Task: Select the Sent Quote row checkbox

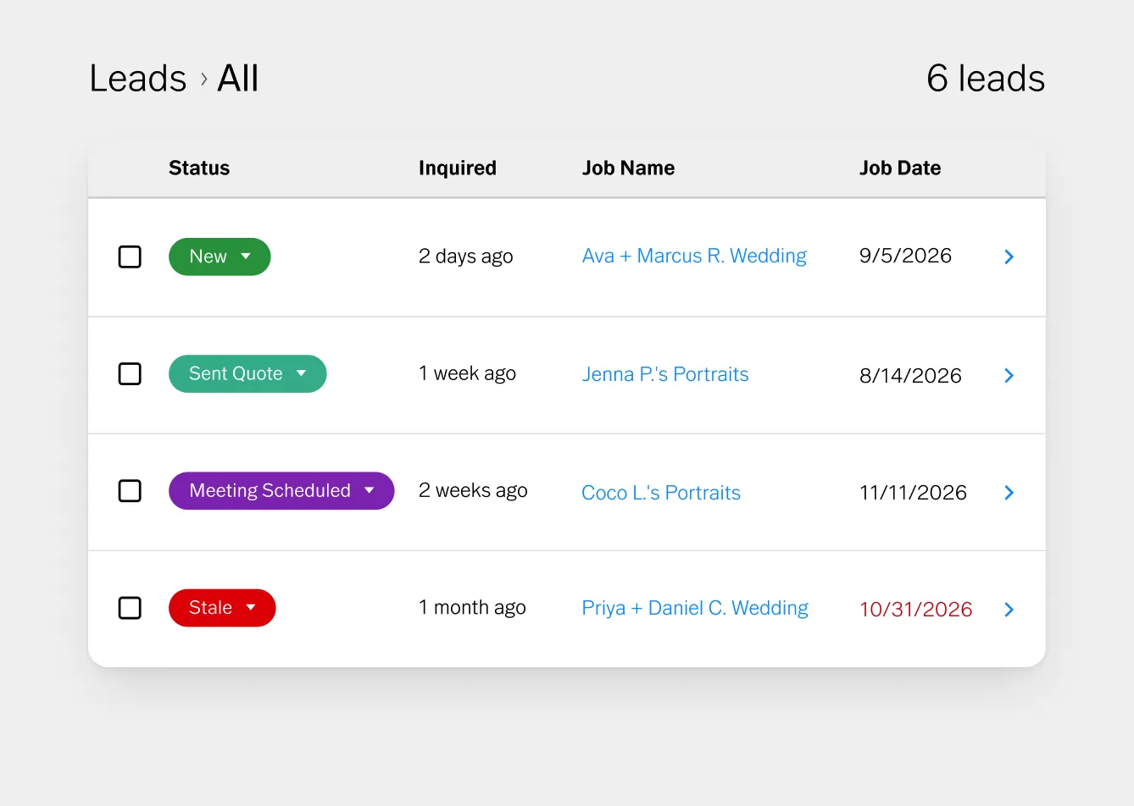Action: (130, 373)
